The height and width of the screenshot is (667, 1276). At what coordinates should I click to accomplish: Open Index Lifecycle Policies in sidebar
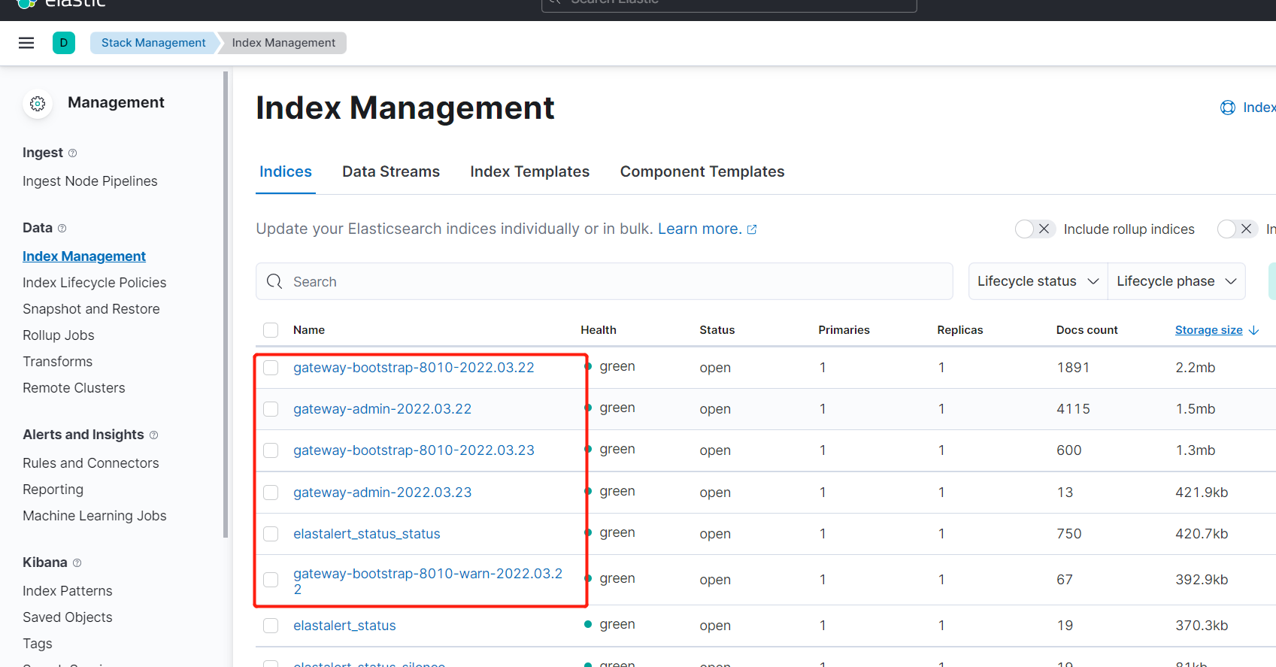(x=95, y=283)
